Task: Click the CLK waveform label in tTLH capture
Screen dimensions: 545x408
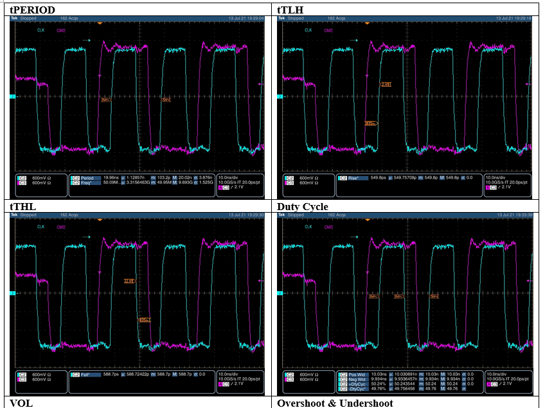Action: [308, 30]
